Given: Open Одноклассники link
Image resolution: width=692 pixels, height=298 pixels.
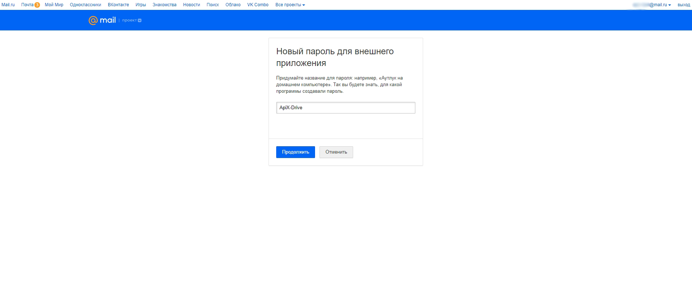Looking at the screenshot, I should 85,5.
